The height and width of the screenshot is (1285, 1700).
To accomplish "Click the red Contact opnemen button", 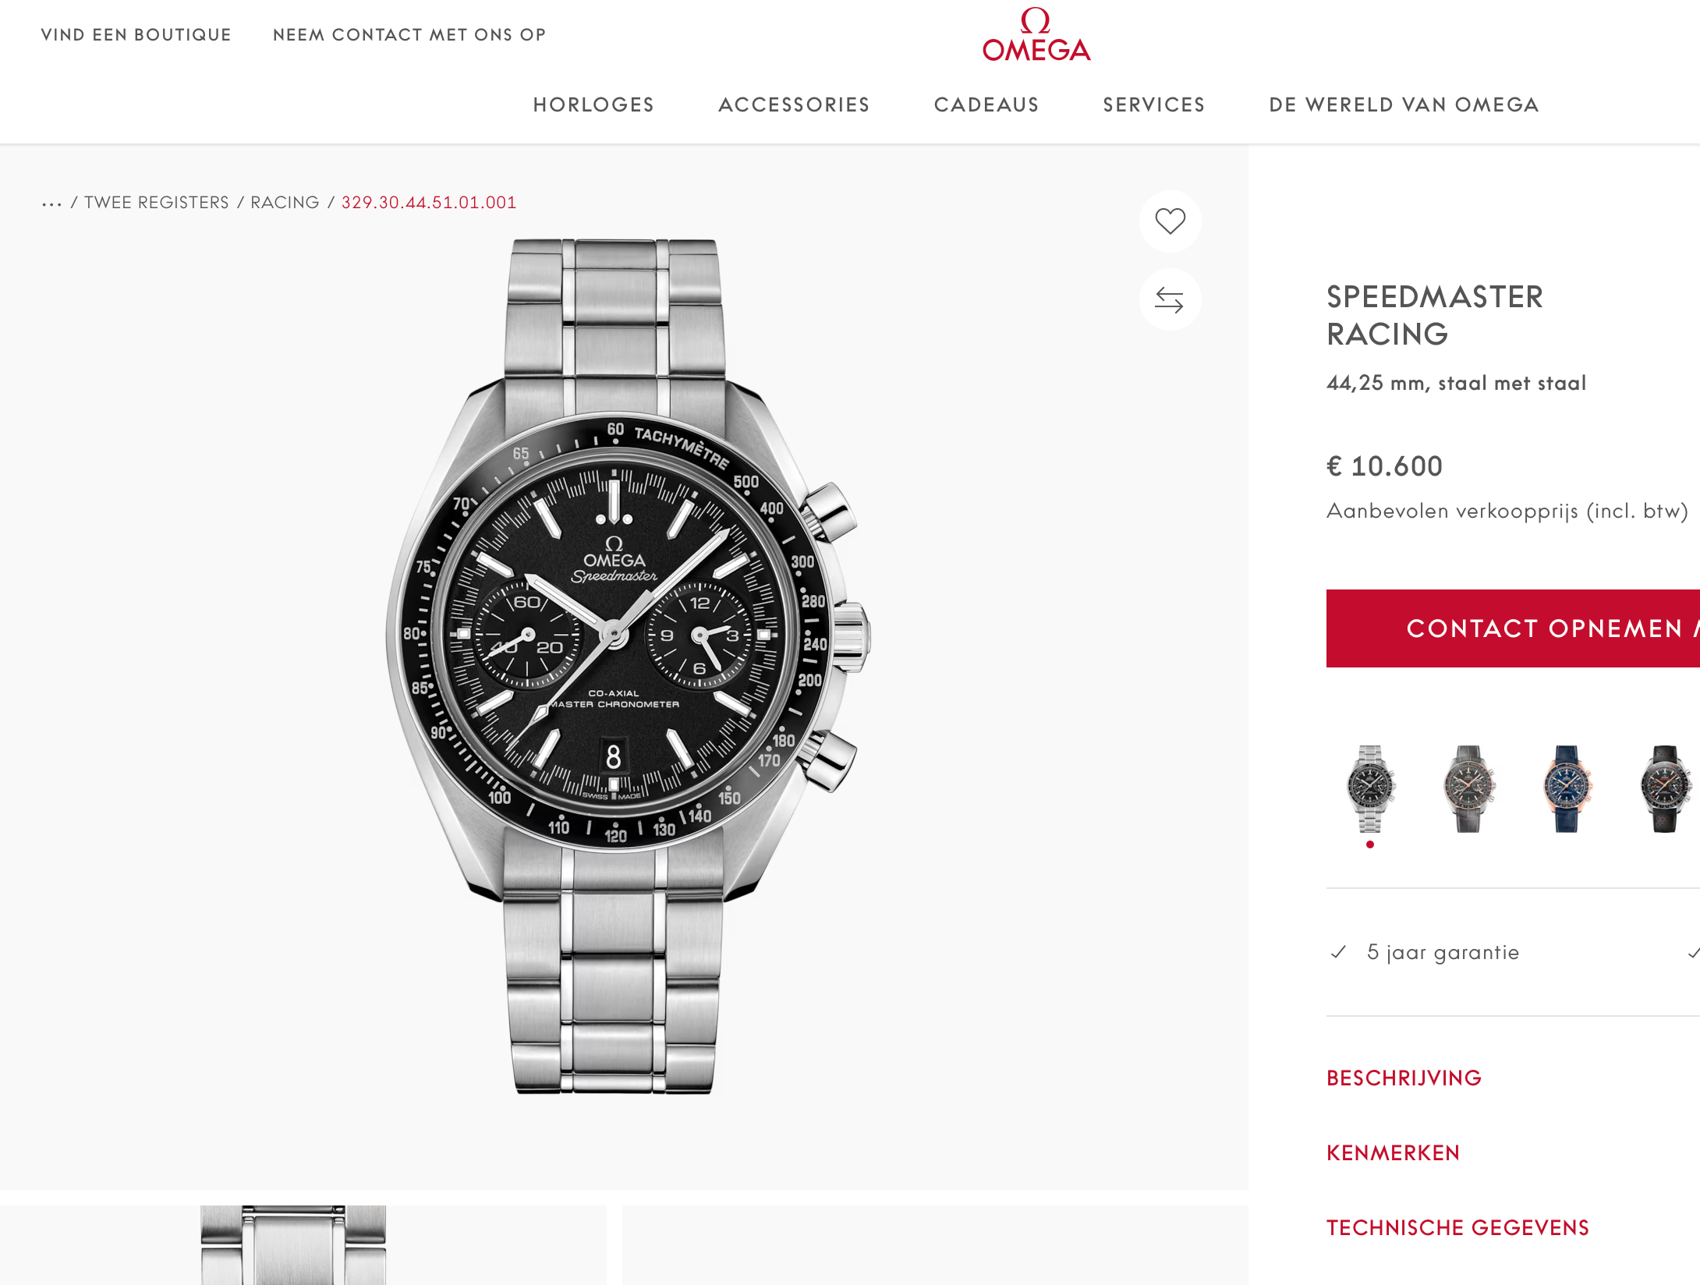I will 1513,628.
